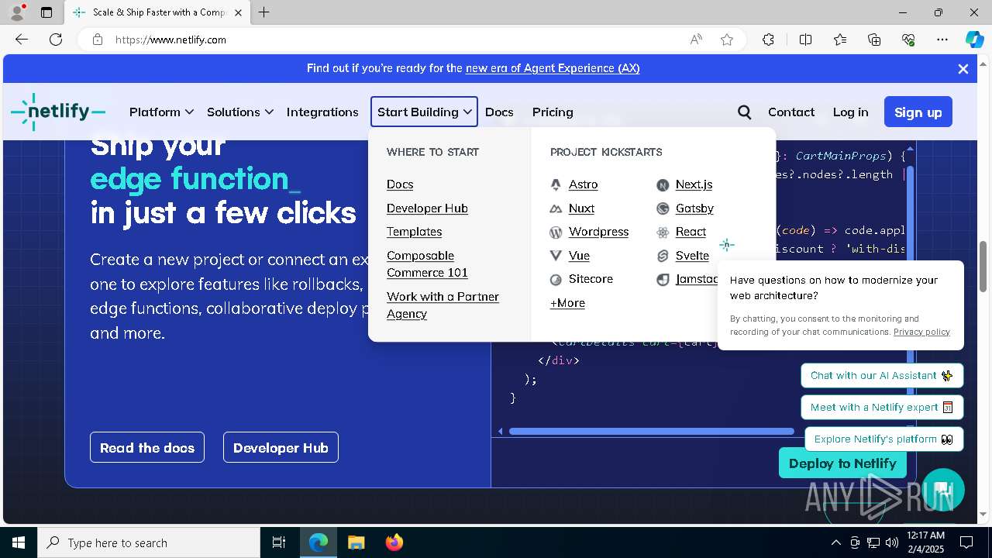Open the browser Extensions icon

[768, 40]
